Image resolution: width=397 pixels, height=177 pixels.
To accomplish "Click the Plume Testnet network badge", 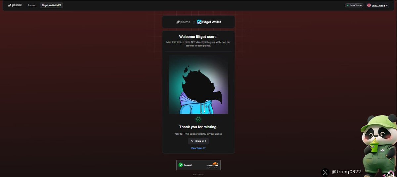I will pyautogui.click(x=354, y=5).
